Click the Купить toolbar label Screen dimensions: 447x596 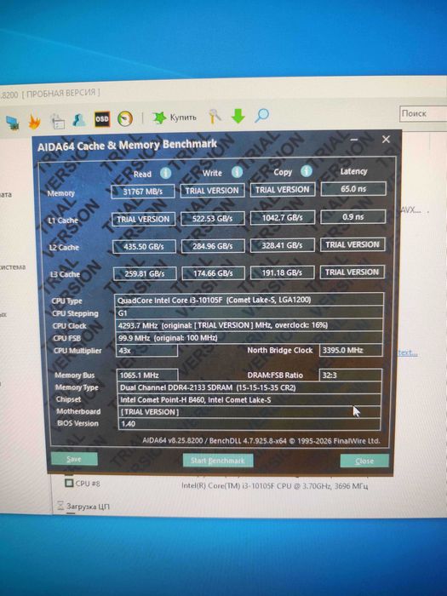(183, 117)
